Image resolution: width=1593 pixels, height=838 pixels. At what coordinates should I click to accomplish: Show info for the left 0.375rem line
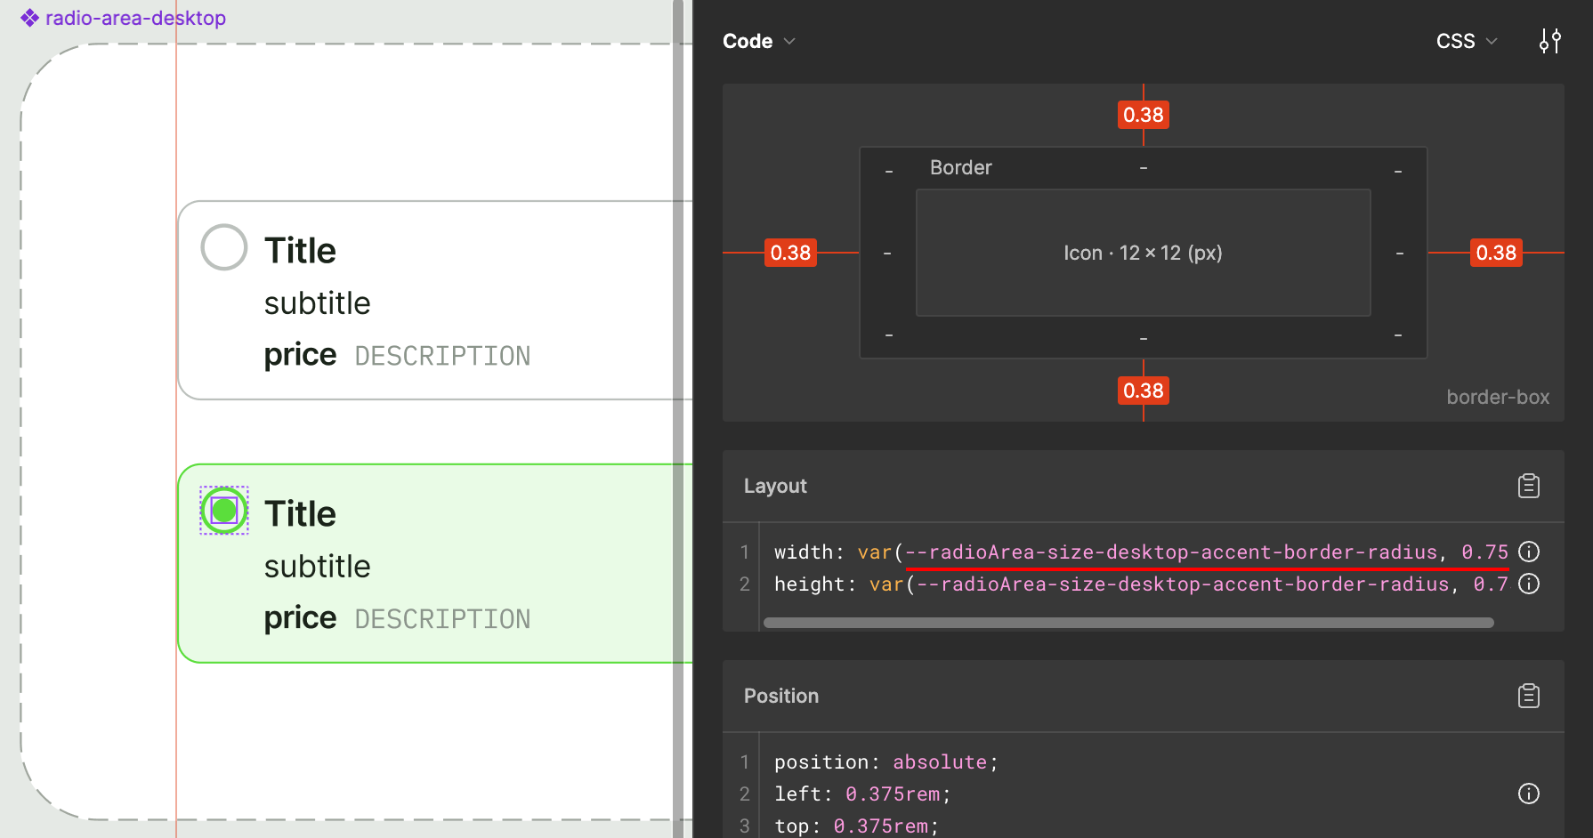click(x=1529, y=794)
